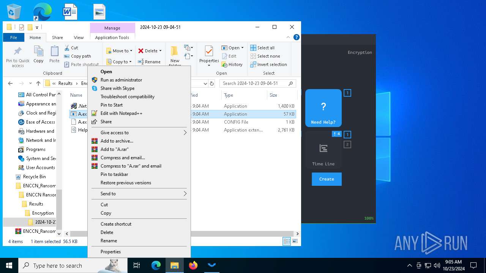
Task: Open the Help icon in ribbon
Action: pos(297,37)
